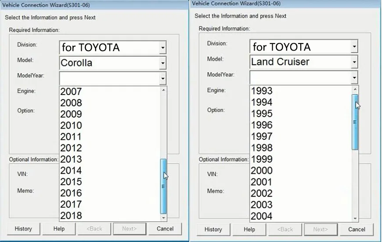Click scroll-down arrow of Corolla year list
382x242 pixels.
[163, 218]
